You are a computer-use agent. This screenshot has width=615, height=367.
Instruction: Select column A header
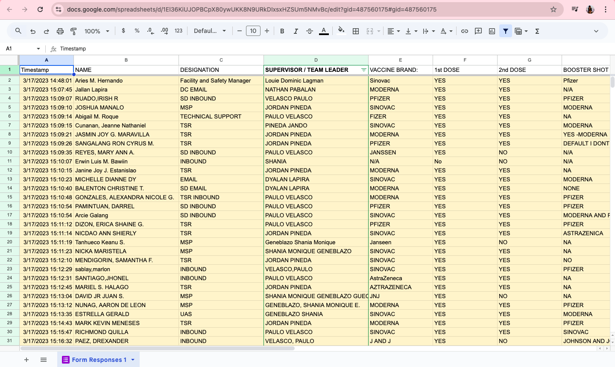(47, 60)
